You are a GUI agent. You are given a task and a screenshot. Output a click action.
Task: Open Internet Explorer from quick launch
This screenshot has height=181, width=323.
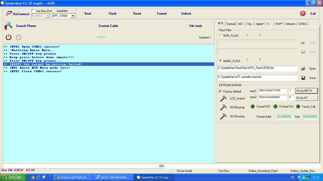pyautogui.click(x=39, y=177)
